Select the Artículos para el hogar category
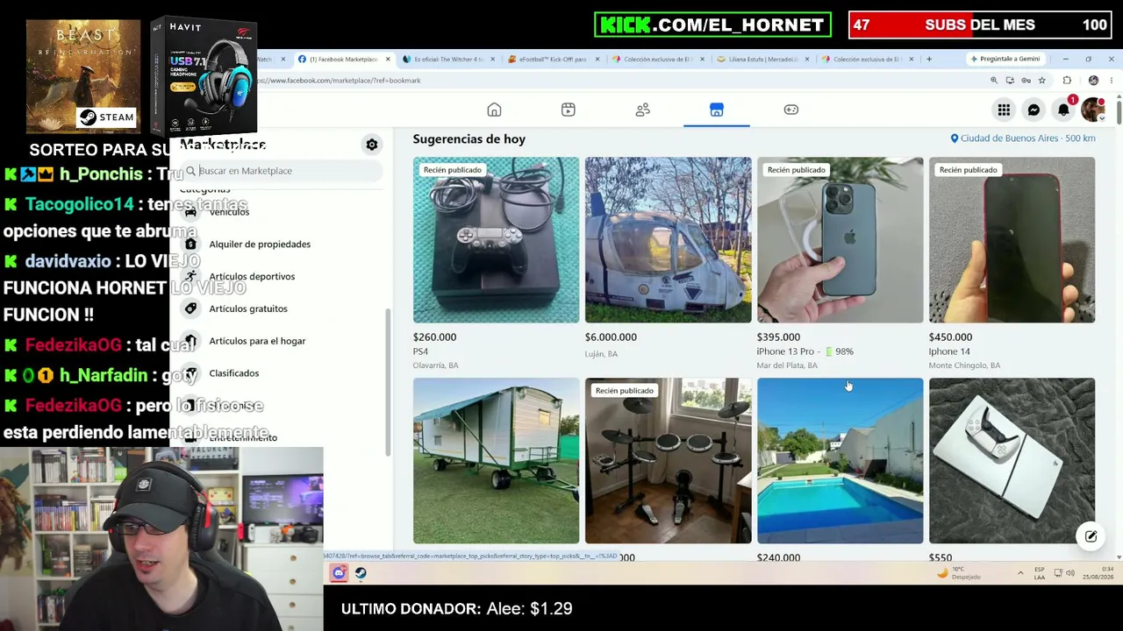Image resolution: width=1123 pixels, height=631 pixels. click(x=257, y=341)
